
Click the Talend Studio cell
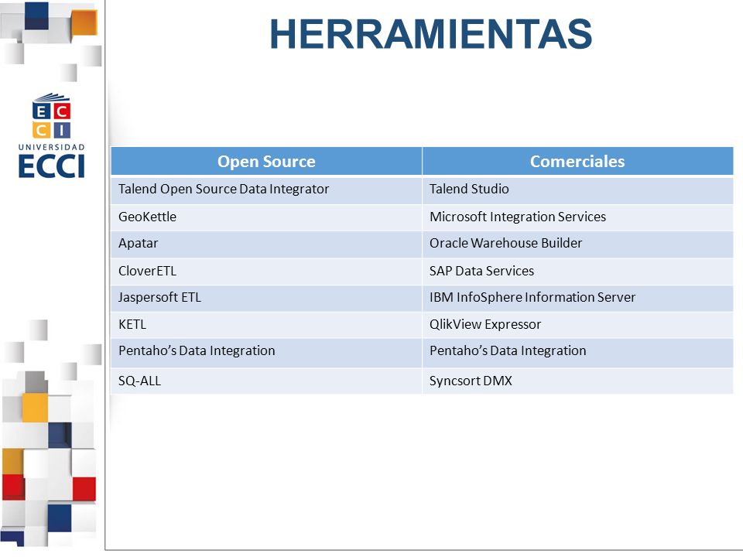tap(577, 190)
